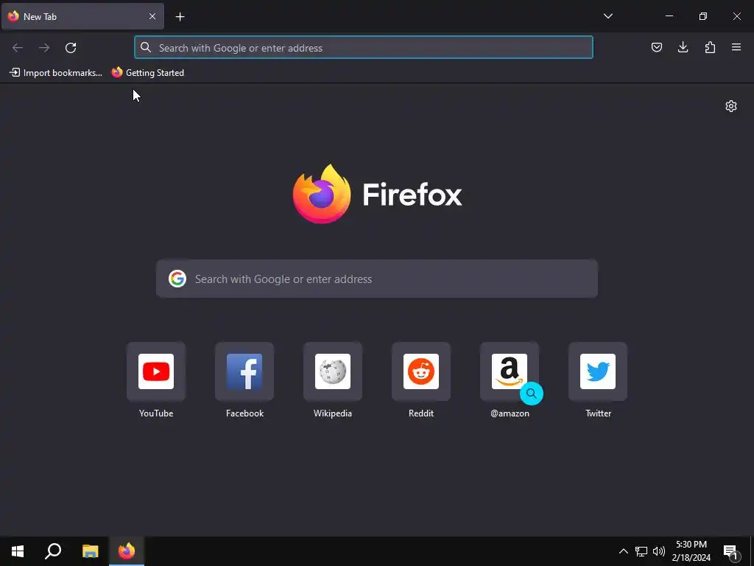Image resolution: width=754 pixels, height=566 pixels.
Task: Open the Getting Started bookmark
Action: pos(147,73)
